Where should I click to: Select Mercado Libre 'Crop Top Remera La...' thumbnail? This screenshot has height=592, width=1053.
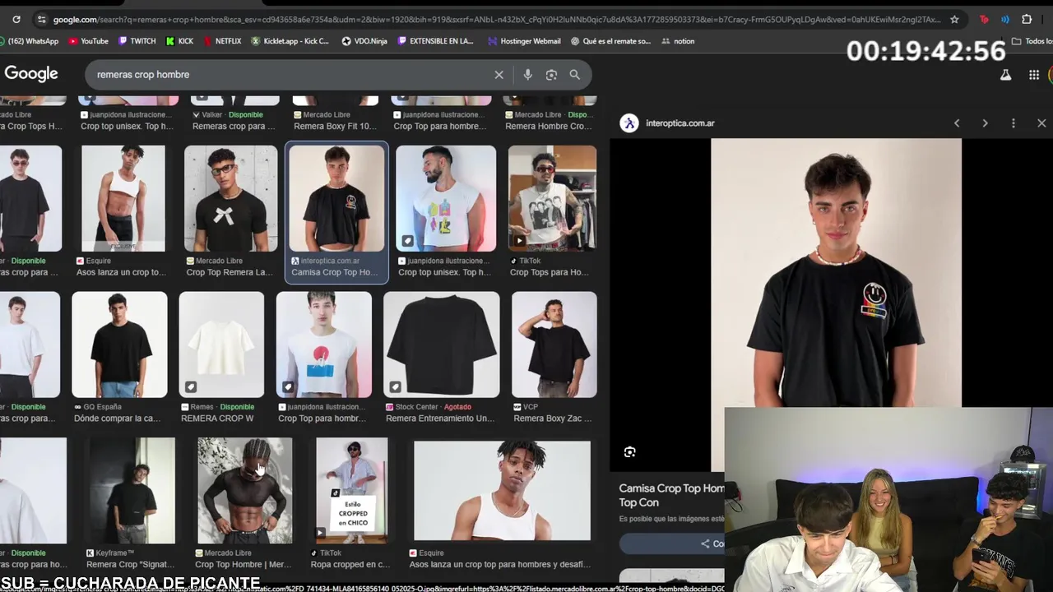231,199
